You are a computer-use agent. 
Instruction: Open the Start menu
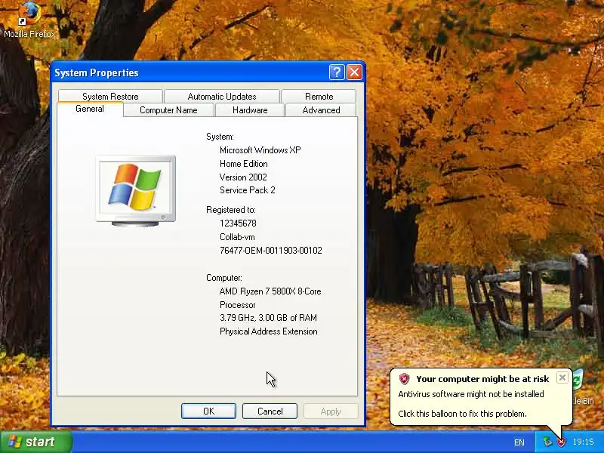click(36, 442)
